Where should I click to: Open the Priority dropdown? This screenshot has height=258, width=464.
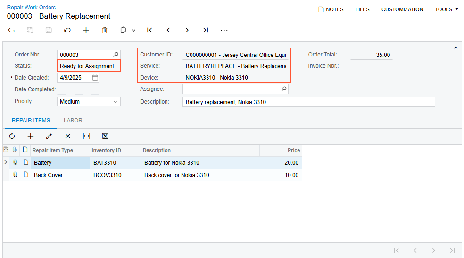pyautogui.click(x=116, y=102)
